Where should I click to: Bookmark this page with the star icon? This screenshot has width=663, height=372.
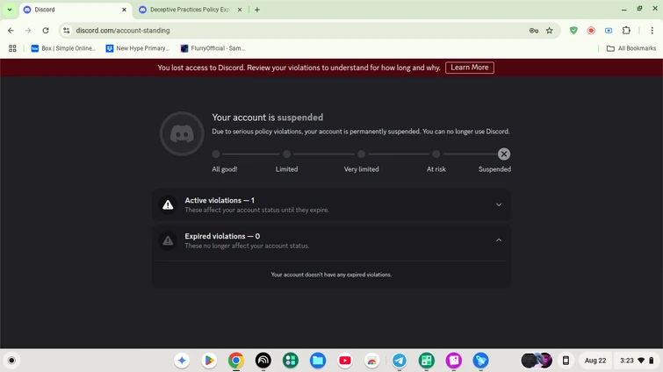pyautogui.click(x=549, y=31)
